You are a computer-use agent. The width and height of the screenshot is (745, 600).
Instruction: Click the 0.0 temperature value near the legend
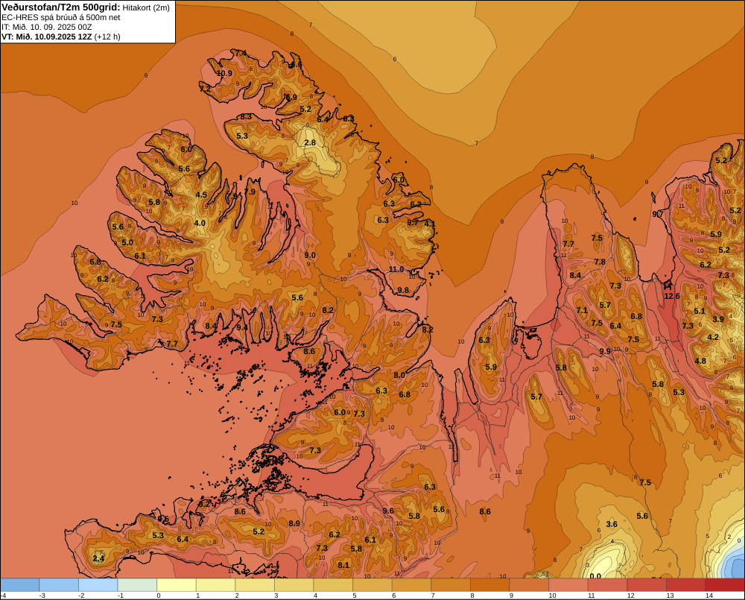click(x=595, y=576)
